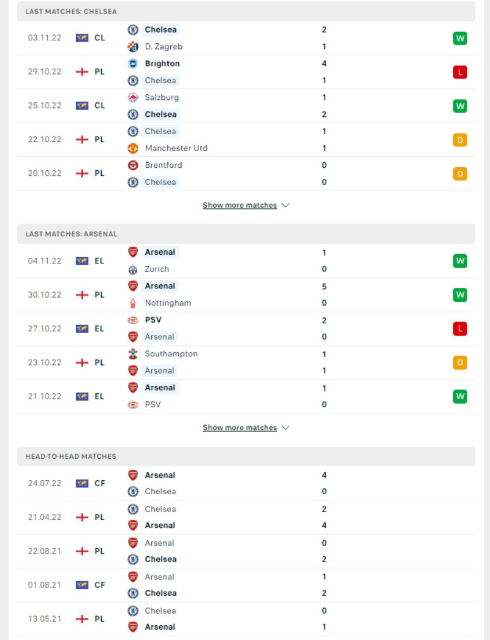Viewport: 490px width, 640px height.
Task: Open the PSV team name on 27.10.22
Action: pos(153,320)
